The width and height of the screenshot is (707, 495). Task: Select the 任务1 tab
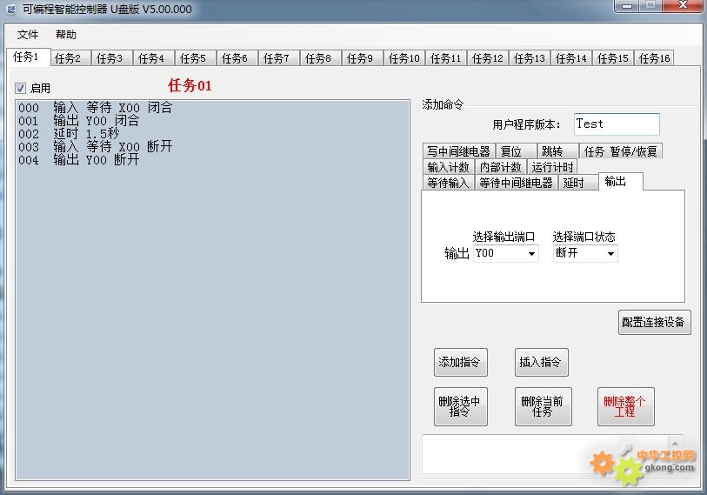tap(29, 57)
